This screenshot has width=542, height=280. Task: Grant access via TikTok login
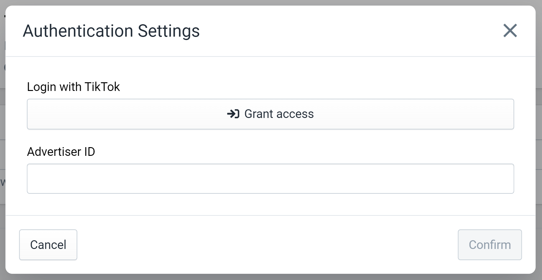coord(270,114)
